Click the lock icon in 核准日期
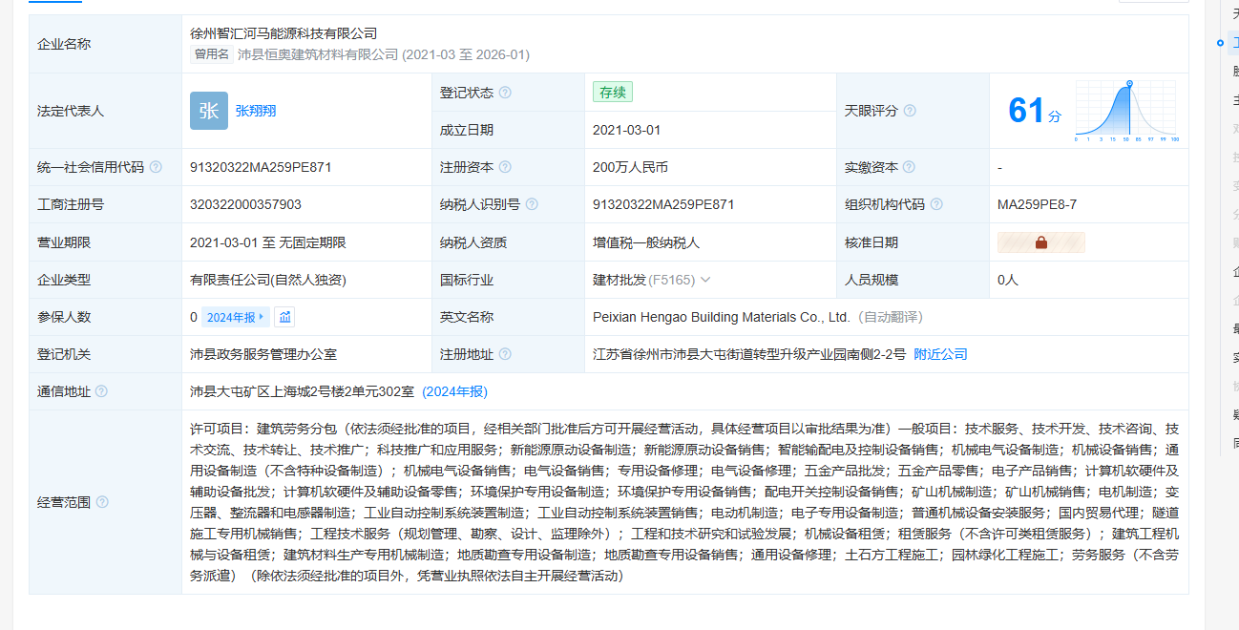The height and width of the screenshot is (630, 1239). tap(1041, 242)
